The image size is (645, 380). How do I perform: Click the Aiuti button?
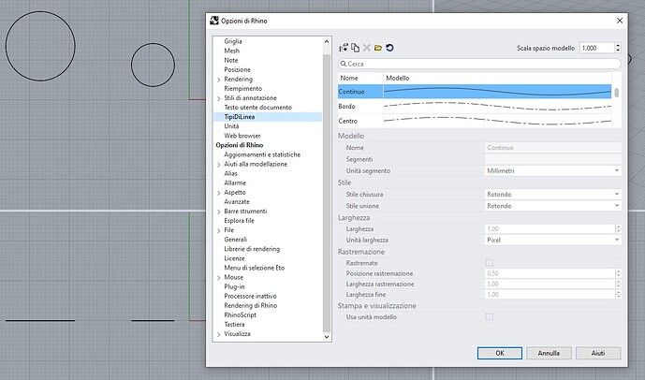click(598, 353)
